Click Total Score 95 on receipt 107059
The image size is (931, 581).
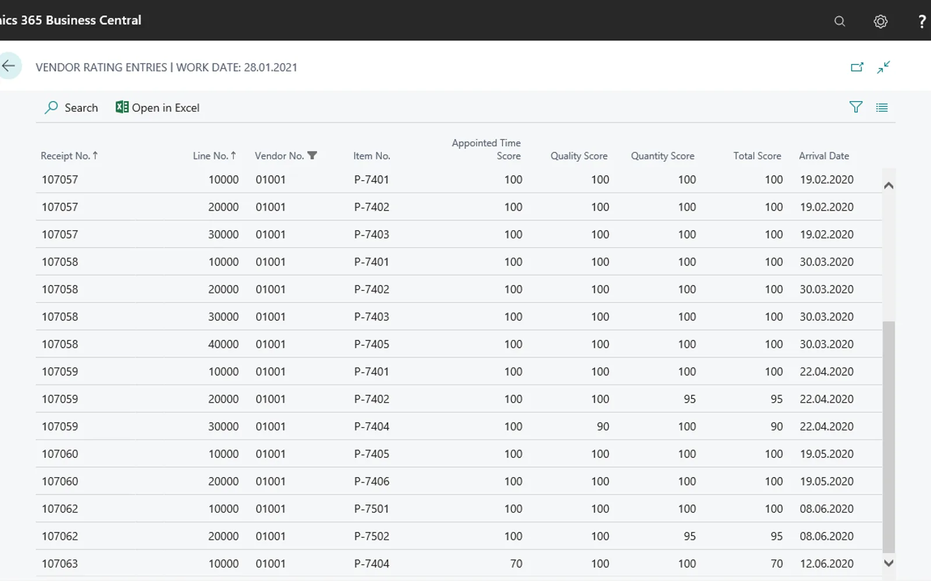point(776,399)
